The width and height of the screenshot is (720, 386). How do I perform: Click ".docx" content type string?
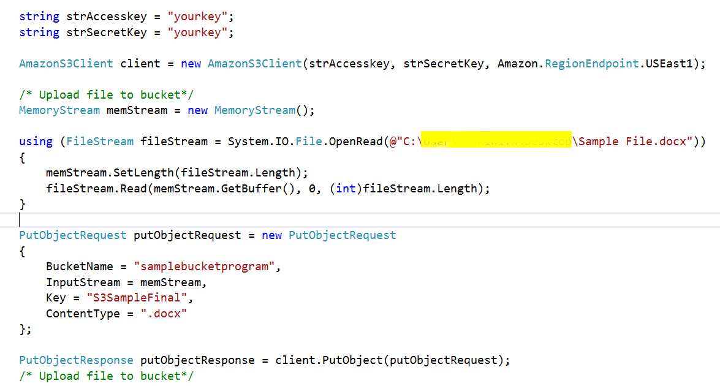[x=164, y=314]
